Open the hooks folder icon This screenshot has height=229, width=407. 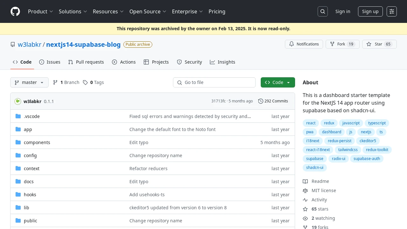click(18, 195)
